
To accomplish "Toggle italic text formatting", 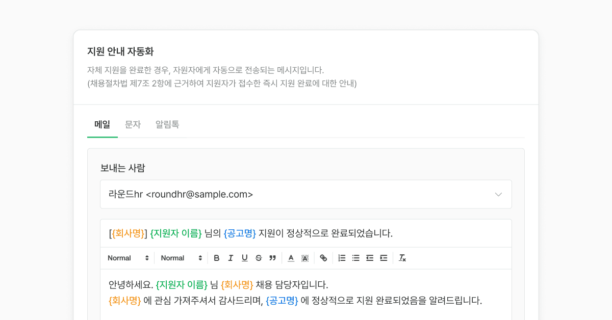I will click(x=231, y=258).
